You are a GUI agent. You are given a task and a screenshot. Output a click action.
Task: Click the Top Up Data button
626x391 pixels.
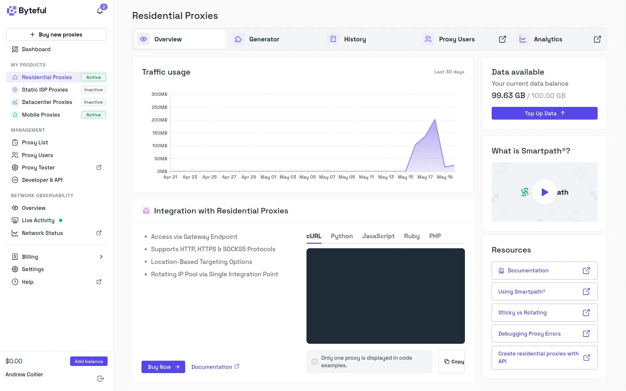tap(544, 113)
